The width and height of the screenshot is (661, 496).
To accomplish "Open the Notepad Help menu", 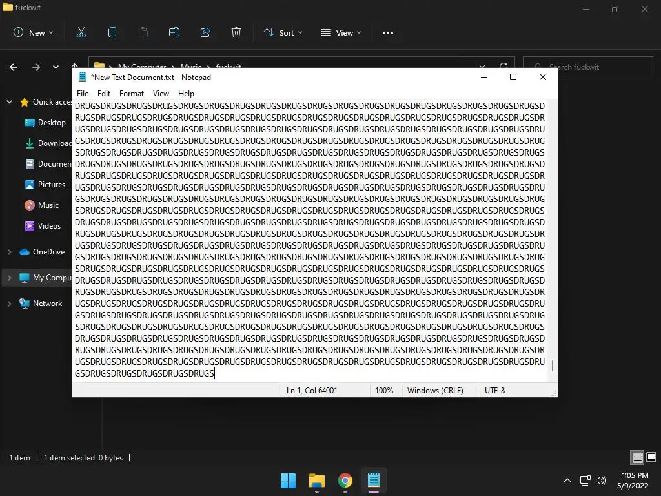I will pos(186,94).
